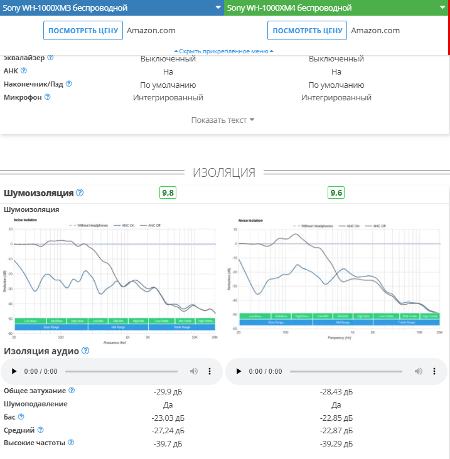The width and height of the screenshot is (450, 459).
Task: Toggle Without Headphones legend in XM3 graph
Action: 88,225
